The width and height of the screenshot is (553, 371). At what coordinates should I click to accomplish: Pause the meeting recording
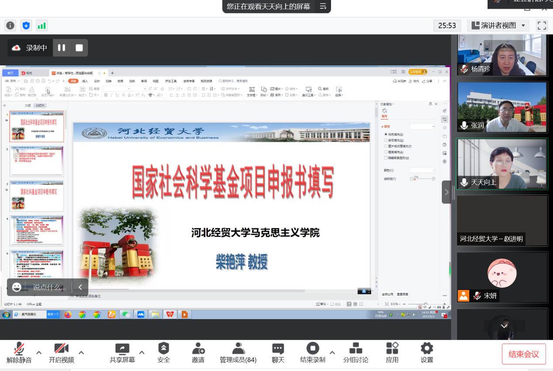point(61,48)
